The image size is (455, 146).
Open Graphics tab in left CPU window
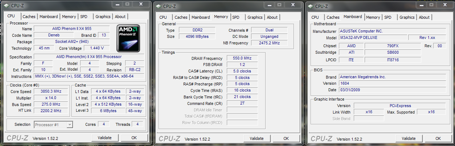tap(103, 17)
